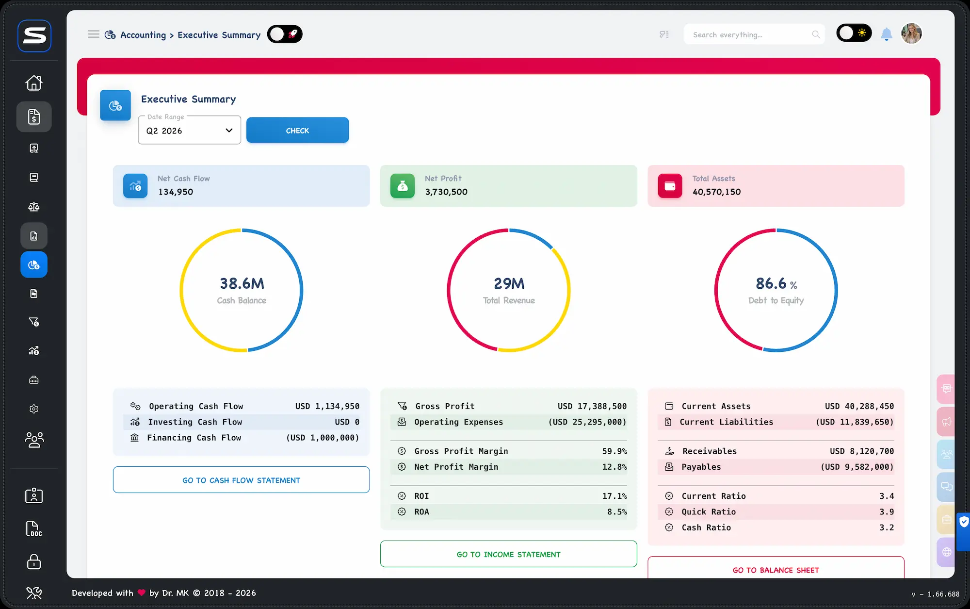Toggle the rocket mode switch
The width and height of the screenshot is (970, 609).
point(285,34)
